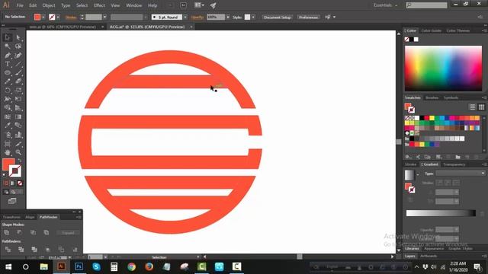Click Minus Front shape mode in Pathfinder

(20, 232)
